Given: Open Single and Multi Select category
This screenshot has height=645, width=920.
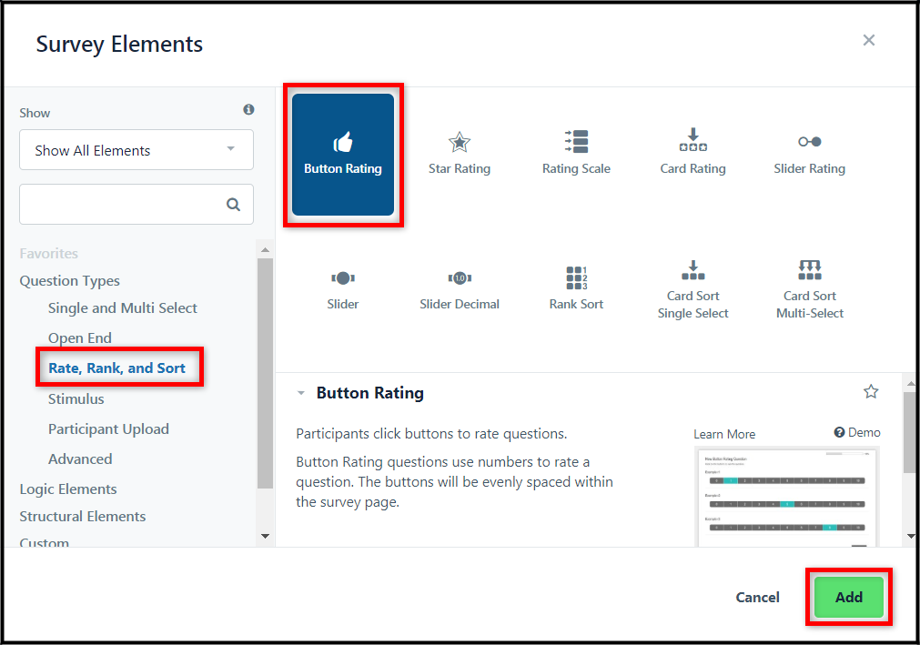Looking at the screenshot, I should point(123,307).
